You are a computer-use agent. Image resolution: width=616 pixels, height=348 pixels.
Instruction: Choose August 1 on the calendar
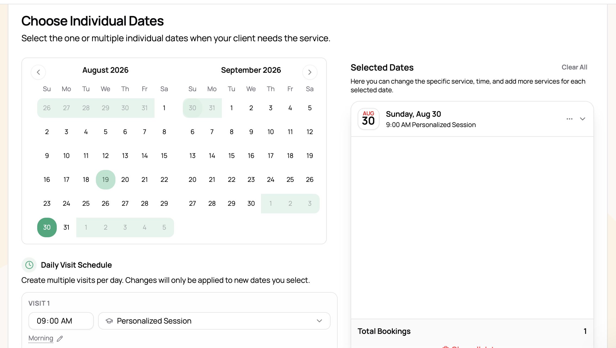164,108
